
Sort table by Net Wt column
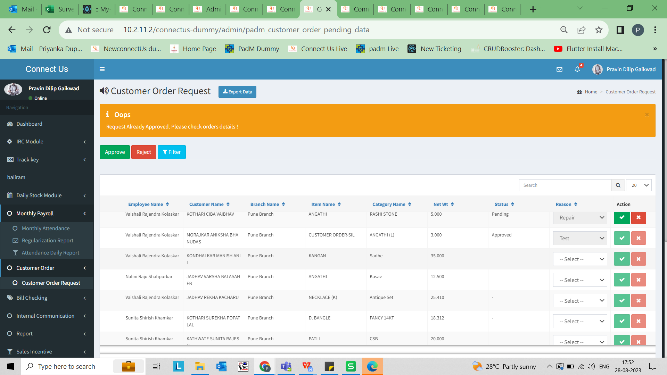444,205
